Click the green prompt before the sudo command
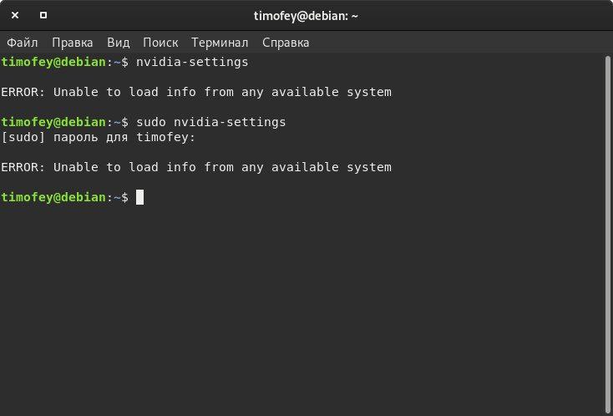 [54, 122]
